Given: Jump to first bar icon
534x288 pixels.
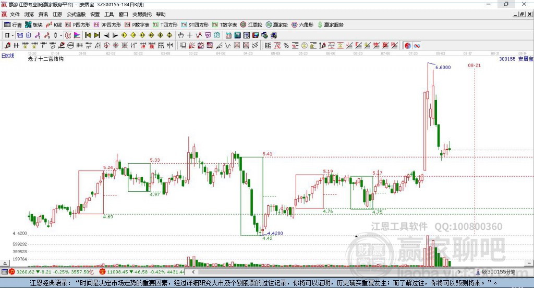Looking at the screenshot, I should click(x=88, y=35).
